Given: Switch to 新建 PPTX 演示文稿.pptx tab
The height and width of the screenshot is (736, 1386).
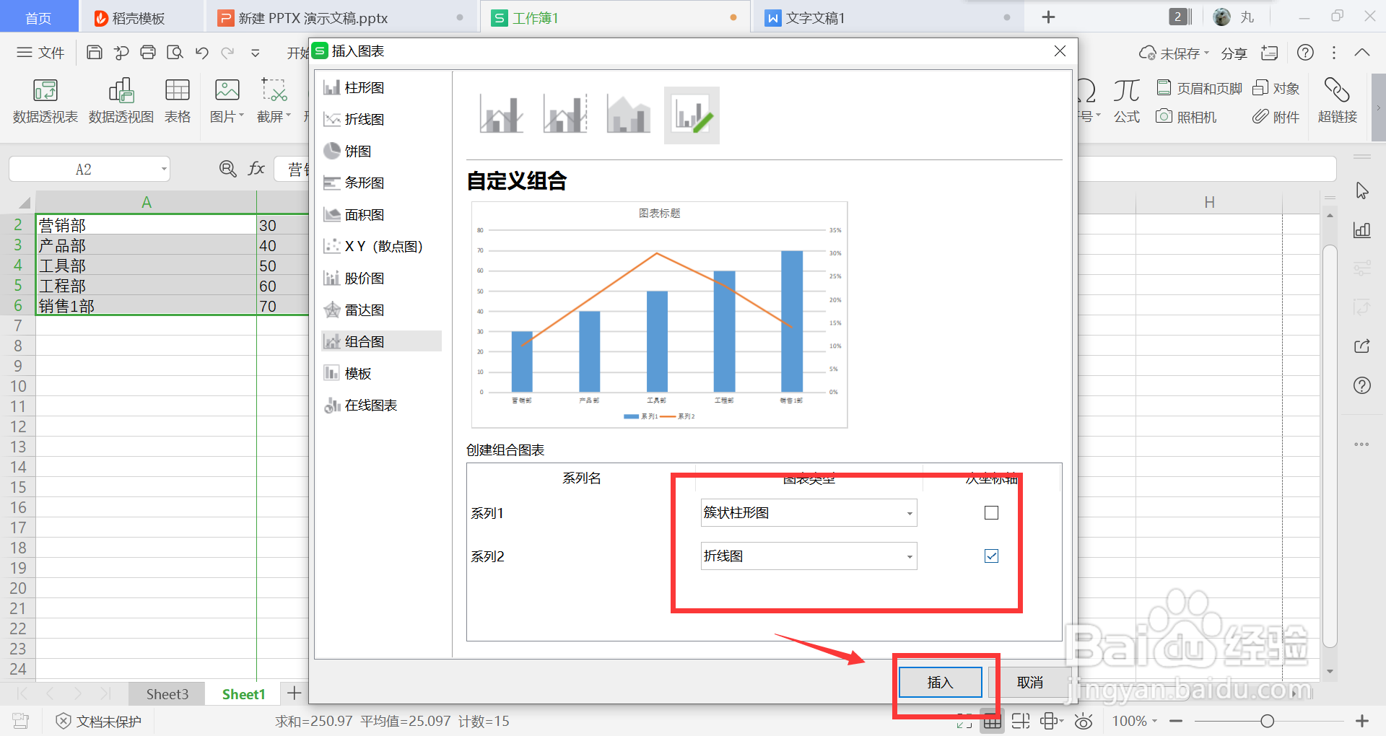Looking at the screenshot, I should [341, 18].
